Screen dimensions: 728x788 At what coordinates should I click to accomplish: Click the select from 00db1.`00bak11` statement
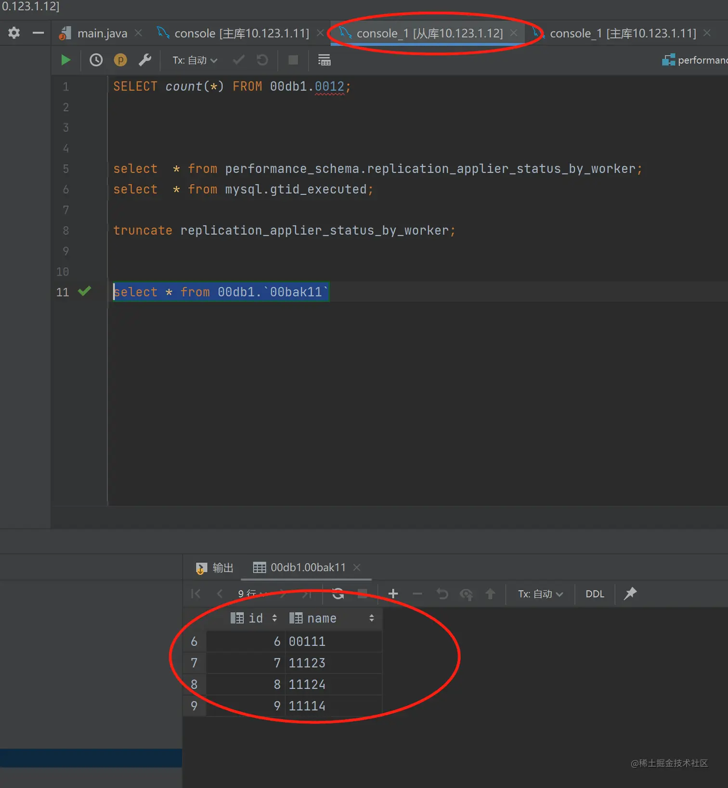(x=221, y=292)
